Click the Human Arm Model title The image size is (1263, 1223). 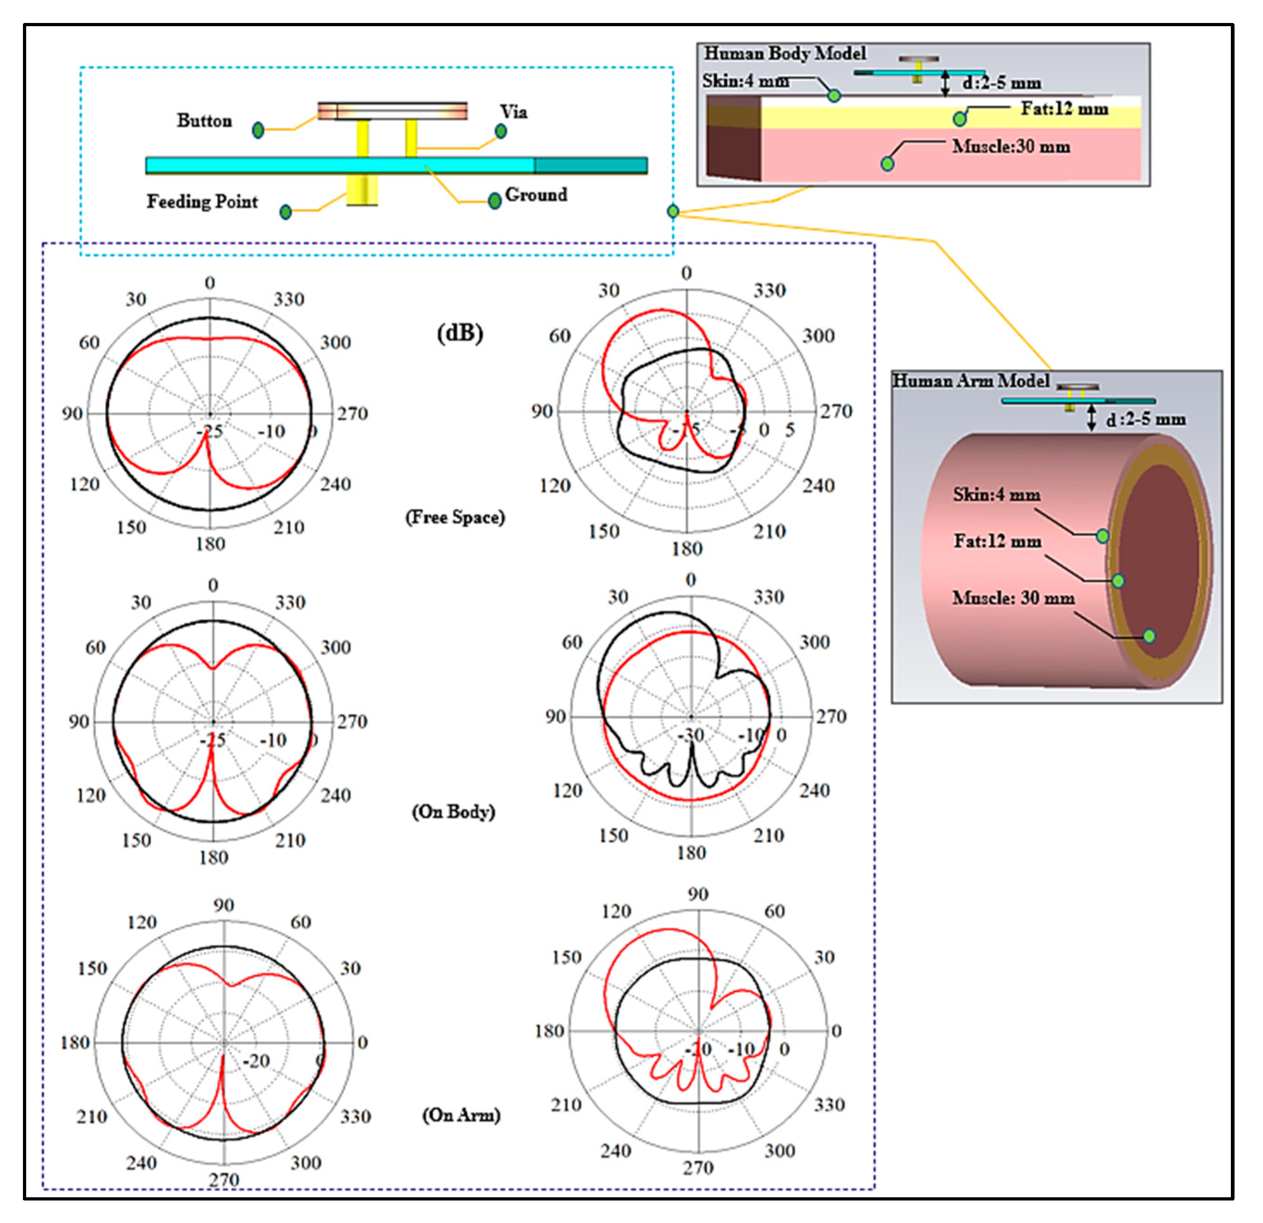[x=971, y=381]
